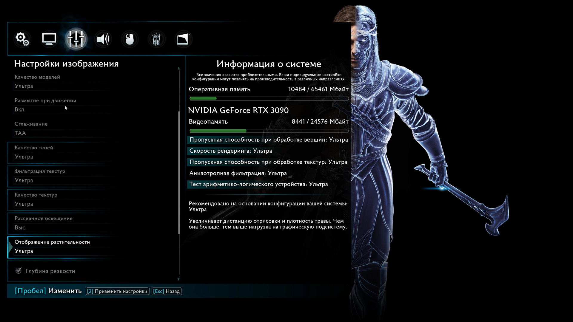The width and height of the screenshot is (573, 322).
Task: Click the Анизотропная фильтрация: Ультра row
Action: click(269, 173)
